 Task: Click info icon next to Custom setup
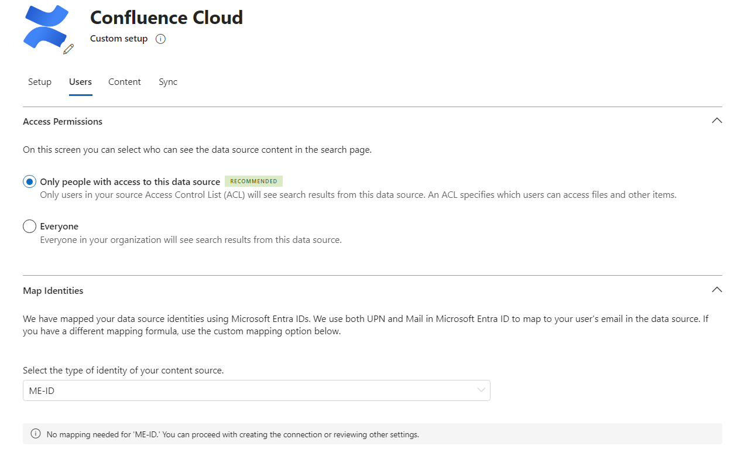[x=160, y=39]
